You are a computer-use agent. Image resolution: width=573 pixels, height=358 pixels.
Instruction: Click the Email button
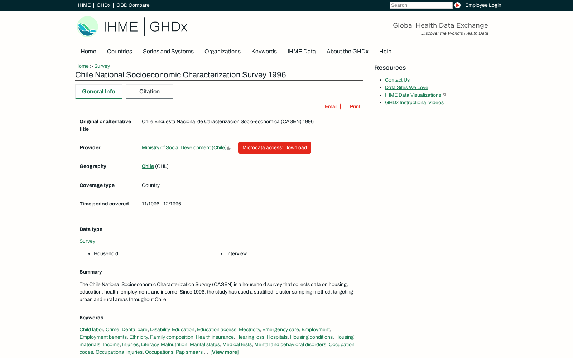(331, 106)
